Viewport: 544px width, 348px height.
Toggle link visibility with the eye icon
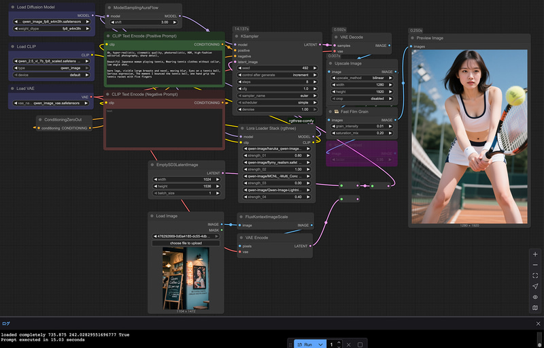pos(535,297)
